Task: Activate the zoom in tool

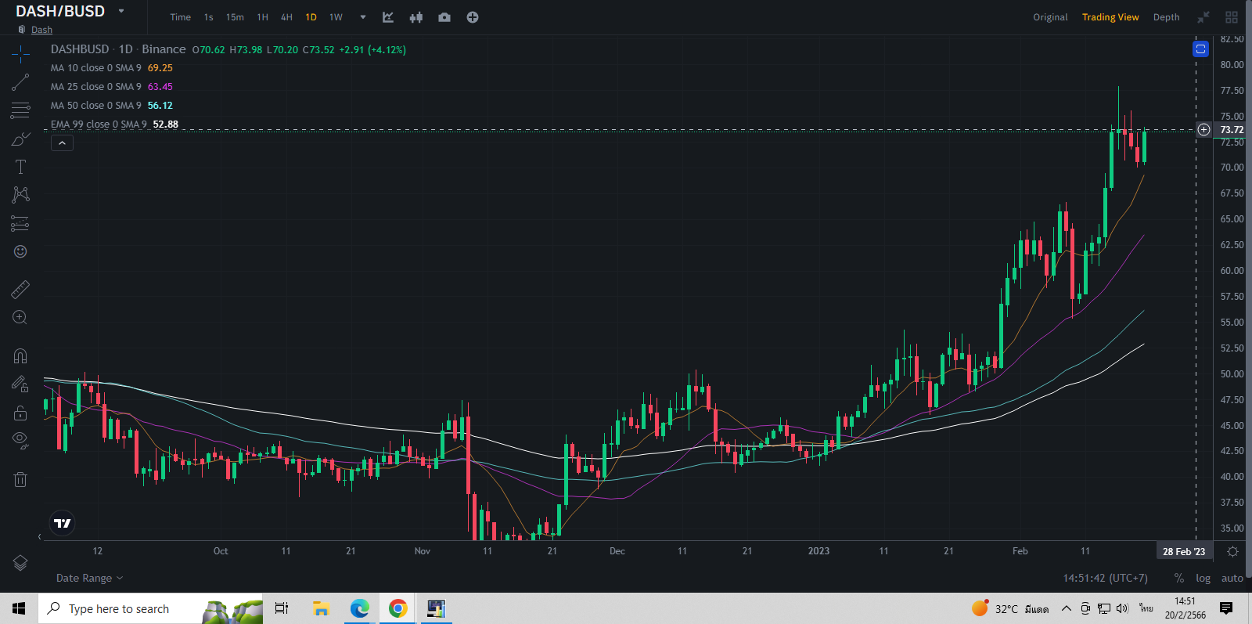Action: tap(20, 317)
